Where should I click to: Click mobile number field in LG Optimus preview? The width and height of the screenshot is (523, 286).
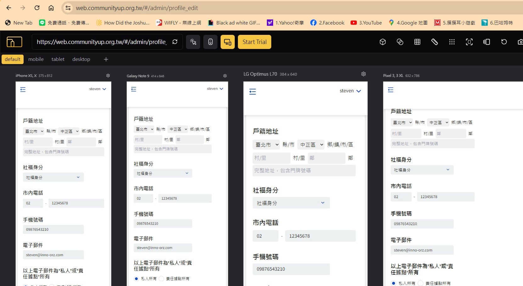coord(291,269)
